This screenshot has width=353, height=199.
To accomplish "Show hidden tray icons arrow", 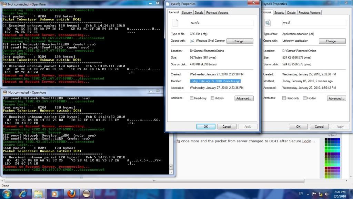I will pyautogui.click(x=308, y=194).
